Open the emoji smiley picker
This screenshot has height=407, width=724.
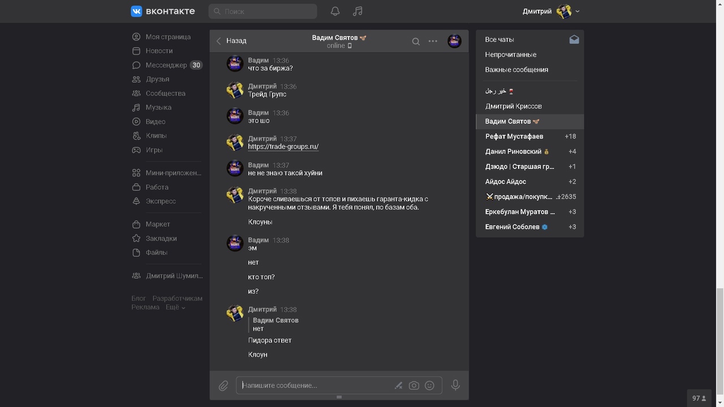point(429,386)
